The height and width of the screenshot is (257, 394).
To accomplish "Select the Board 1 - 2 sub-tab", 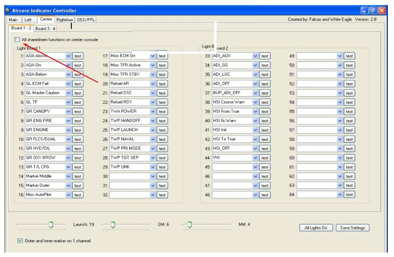I will 21,28.
